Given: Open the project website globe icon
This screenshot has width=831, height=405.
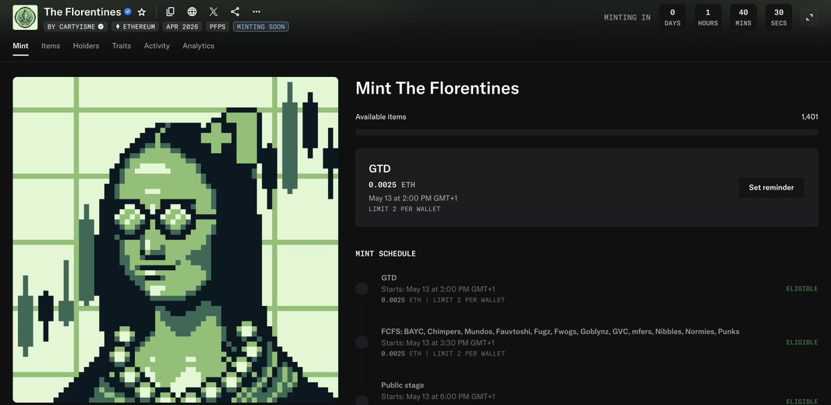Looking at the screenshot, I should tap(192, 12).
